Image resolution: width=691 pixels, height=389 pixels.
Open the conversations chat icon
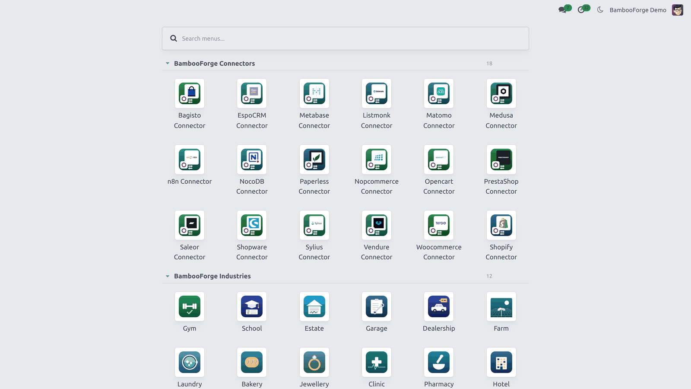click(562, 10)
